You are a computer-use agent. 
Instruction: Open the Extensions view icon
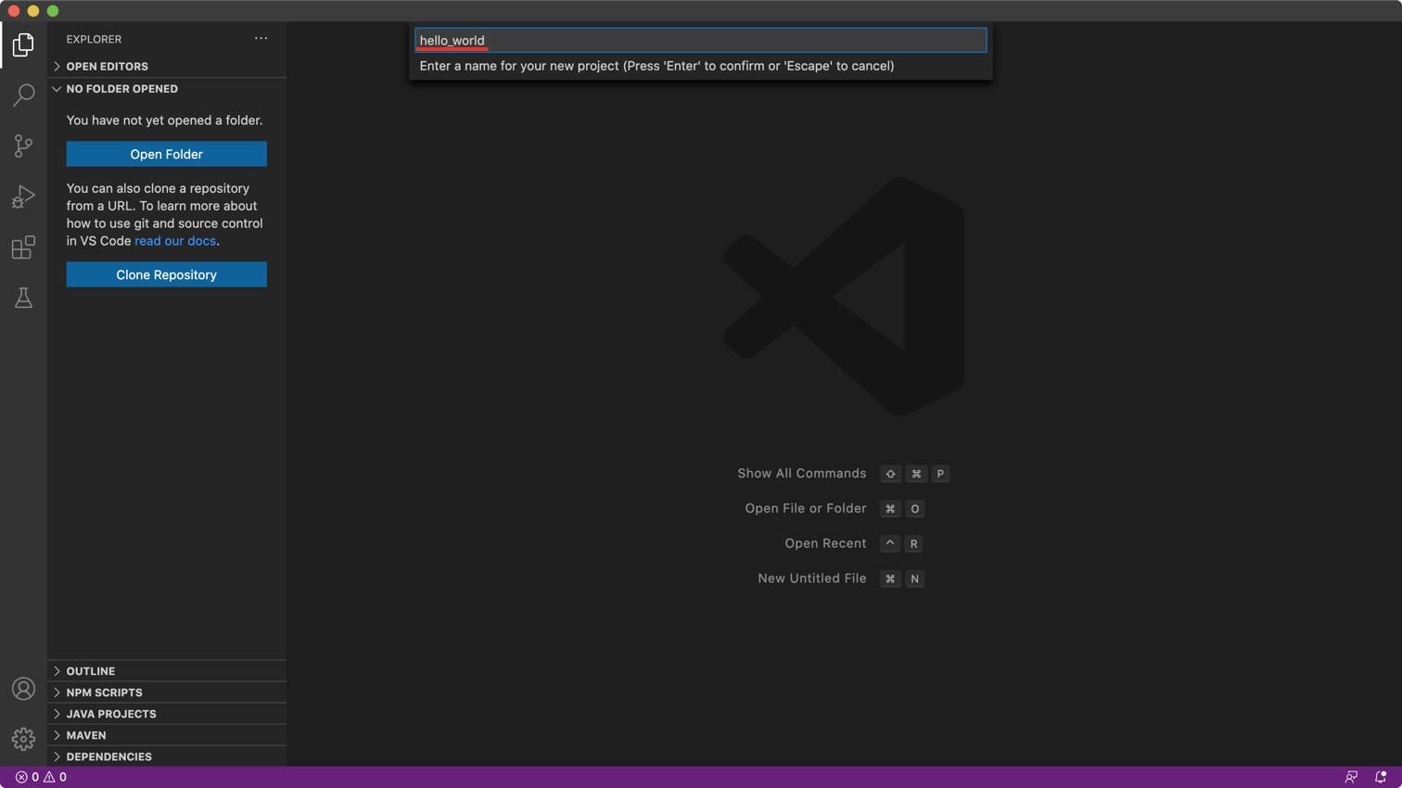click(23, 248)
